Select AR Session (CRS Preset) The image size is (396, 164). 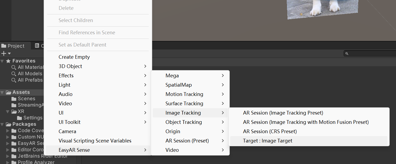pyautogui.click(x=309, y=132)
